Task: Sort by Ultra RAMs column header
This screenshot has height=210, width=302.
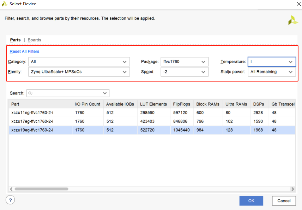Action: (236, 104)
